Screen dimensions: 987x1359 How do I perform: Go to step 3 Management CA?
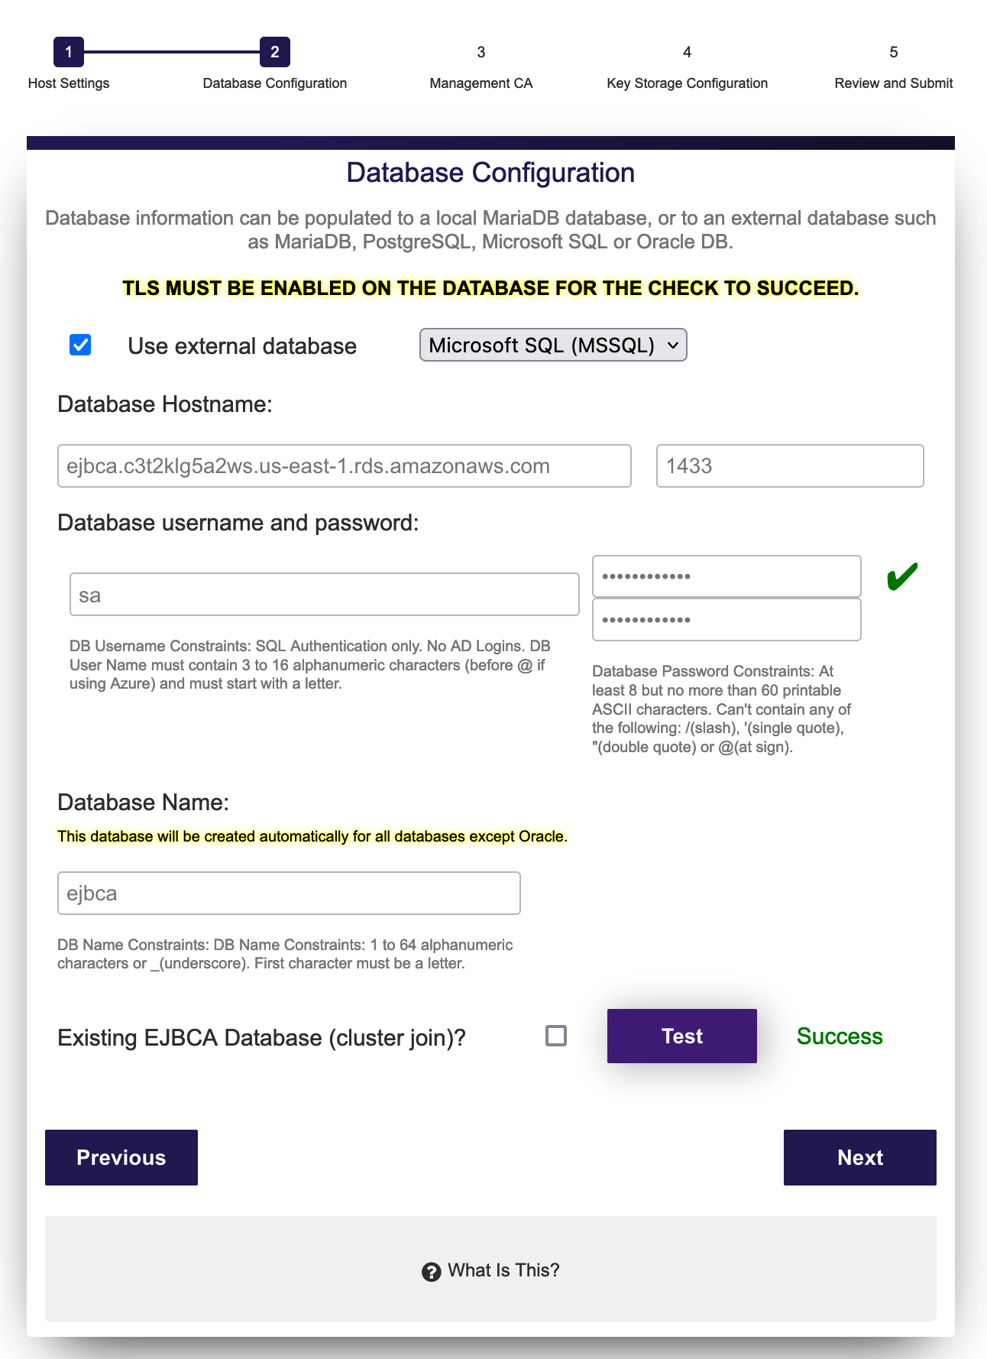(x=481, y=52)
